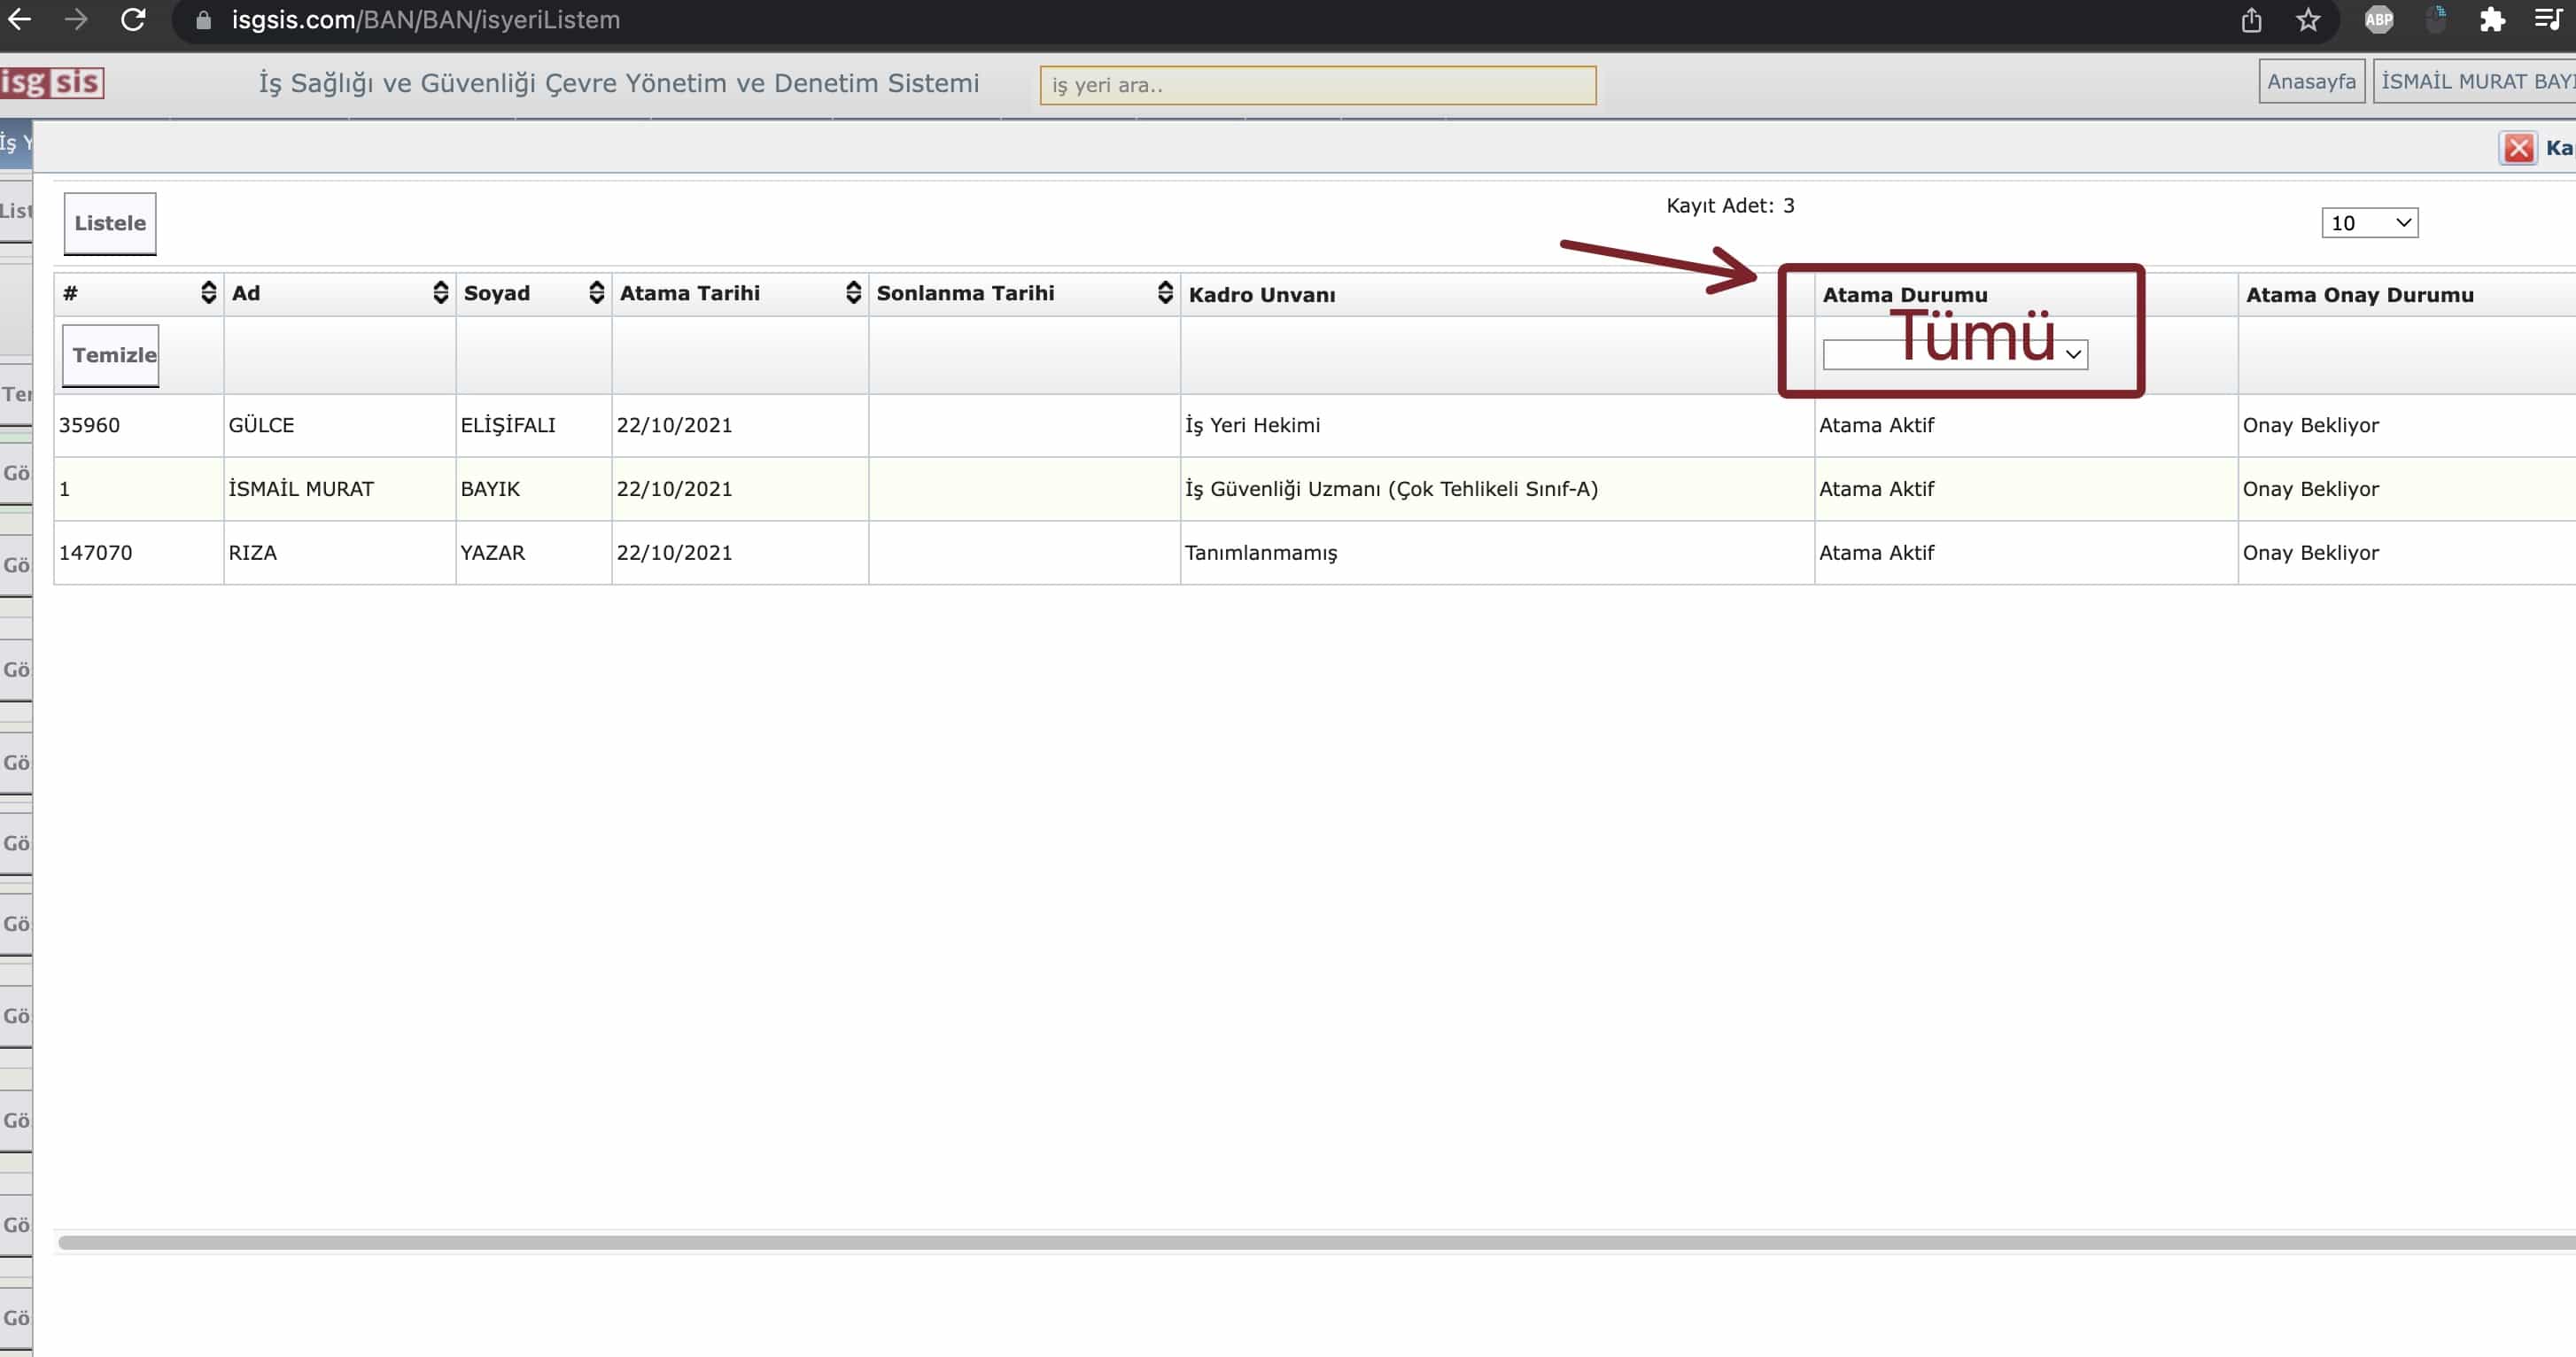Click the red X close icon
Screen dimensions: 2576x1357
coord(2518,148)
